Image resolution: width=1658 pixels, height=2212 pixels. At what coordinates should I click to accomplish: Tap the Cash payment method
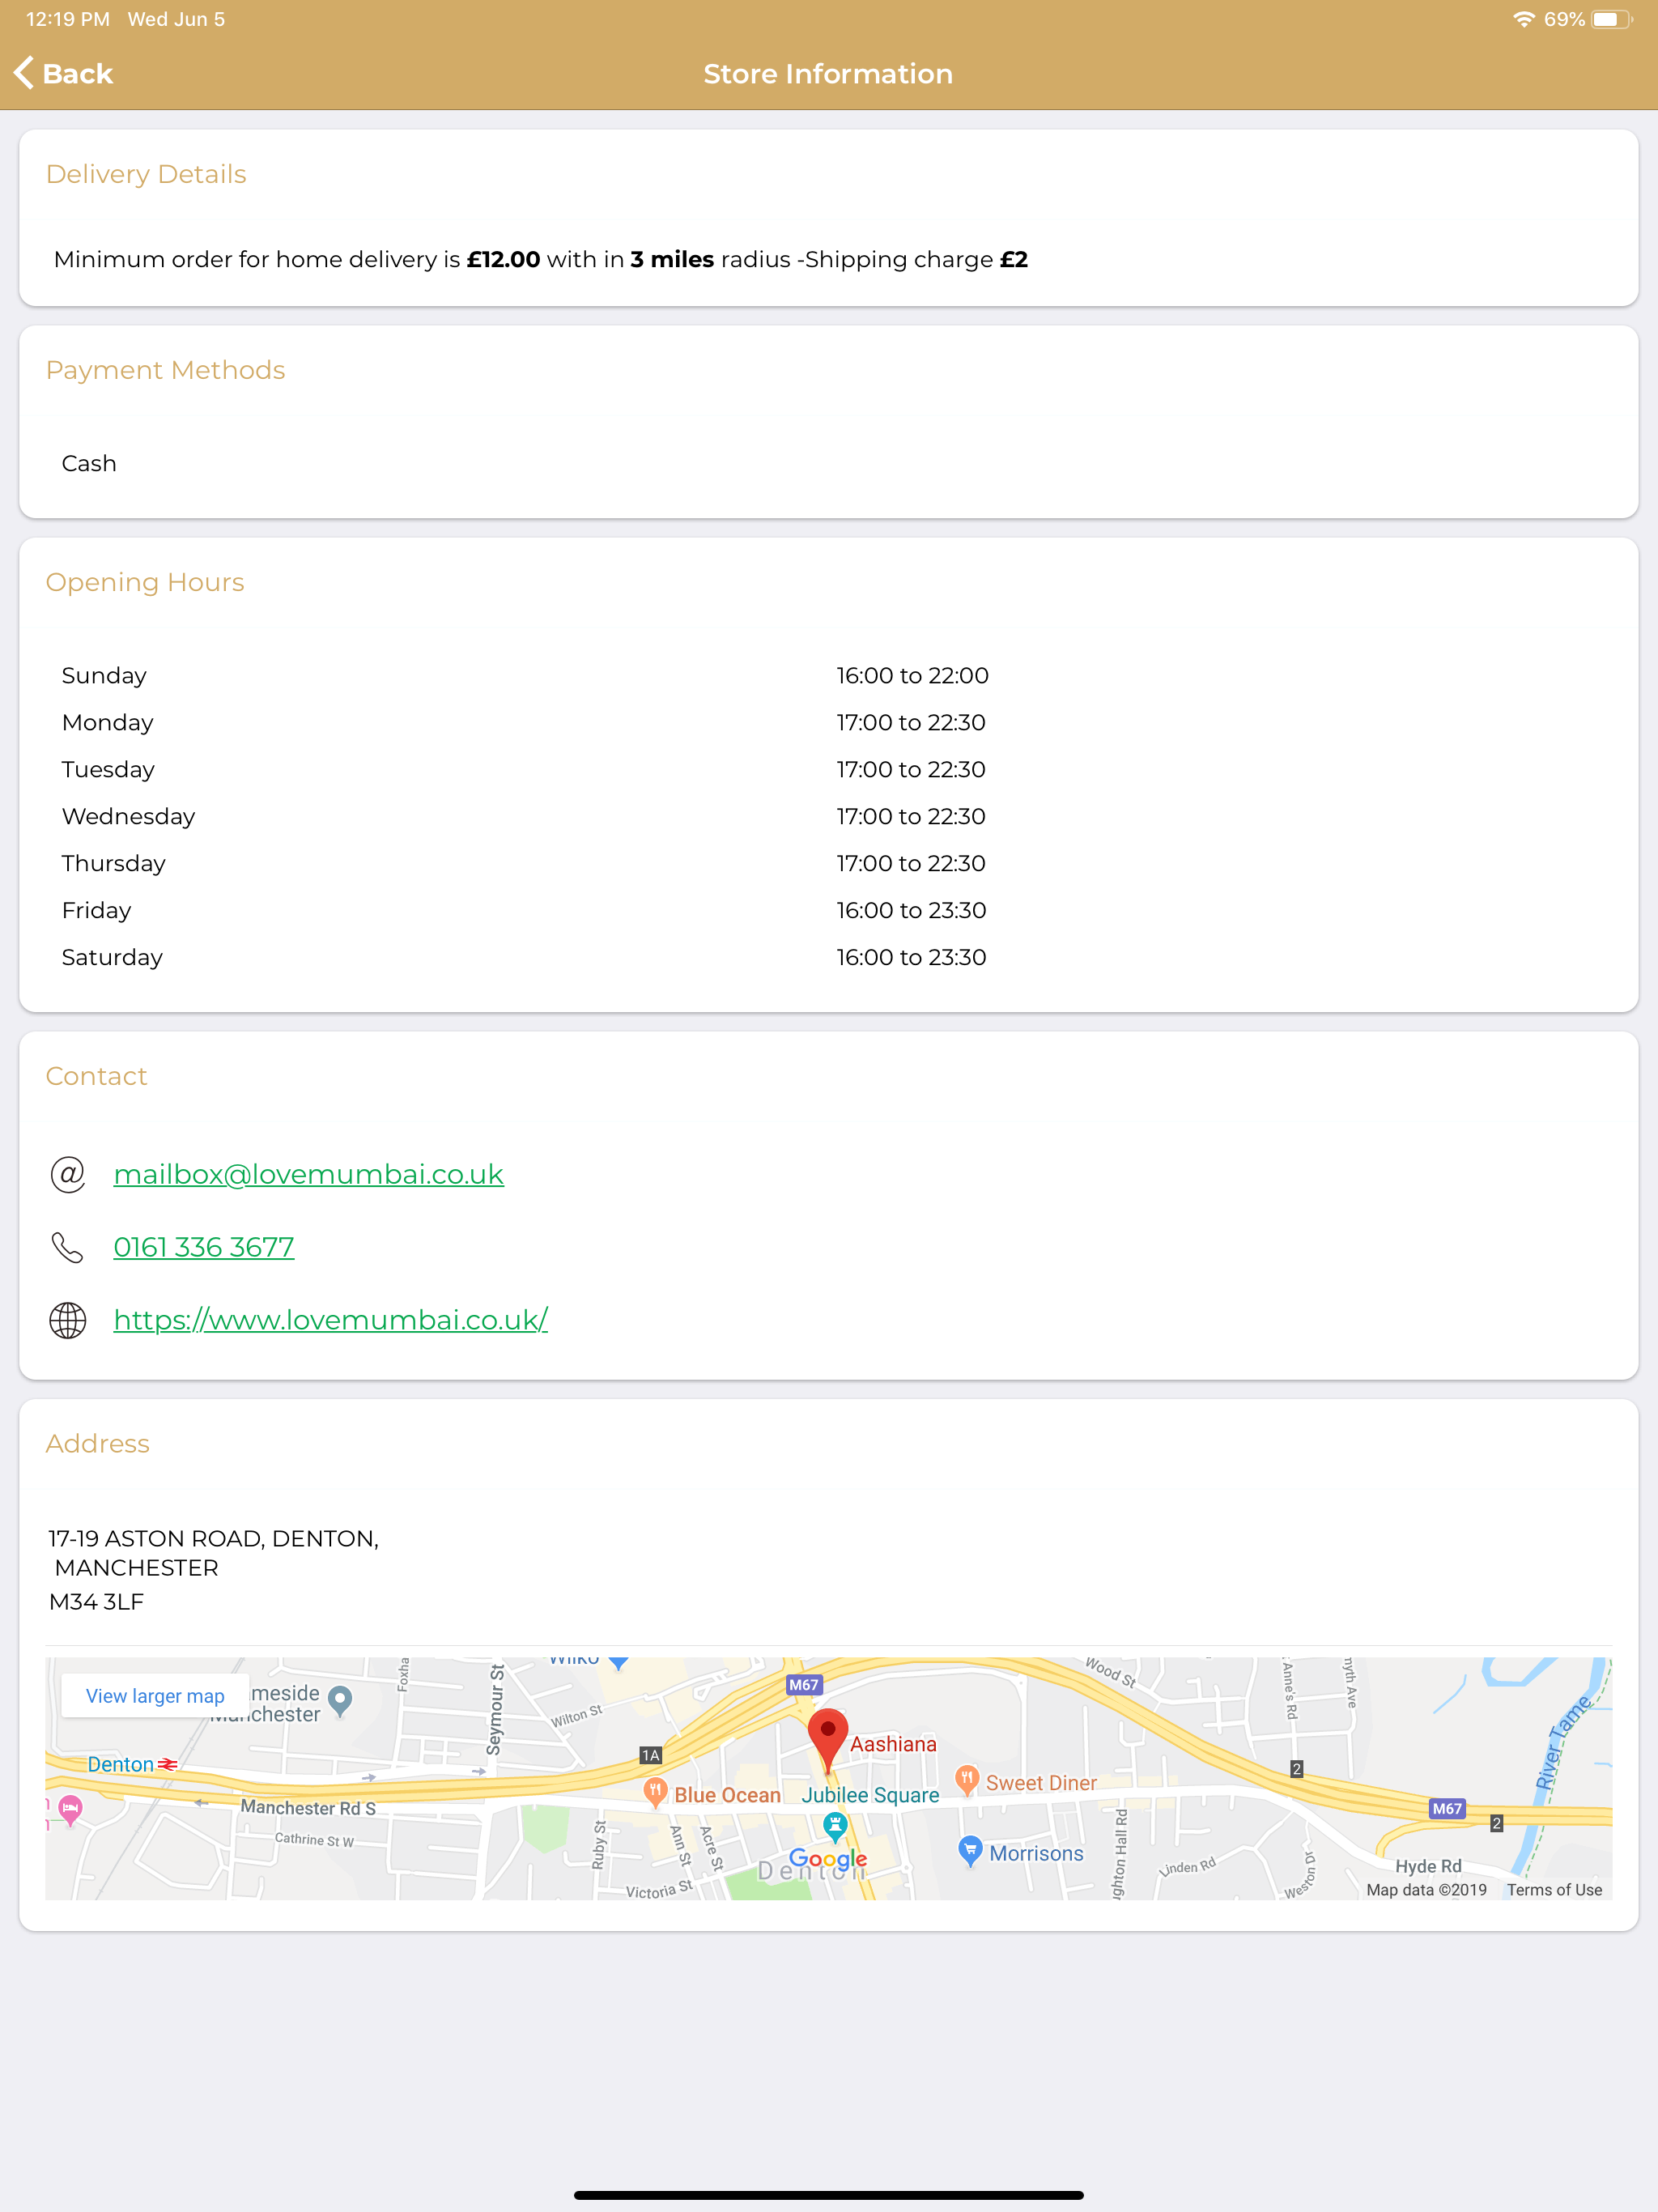[89, 464]
